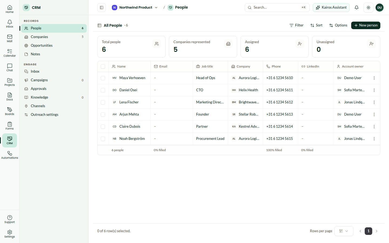Open DU user avatar menu
This screenshot has height=243, width=389.
(380, 8)
